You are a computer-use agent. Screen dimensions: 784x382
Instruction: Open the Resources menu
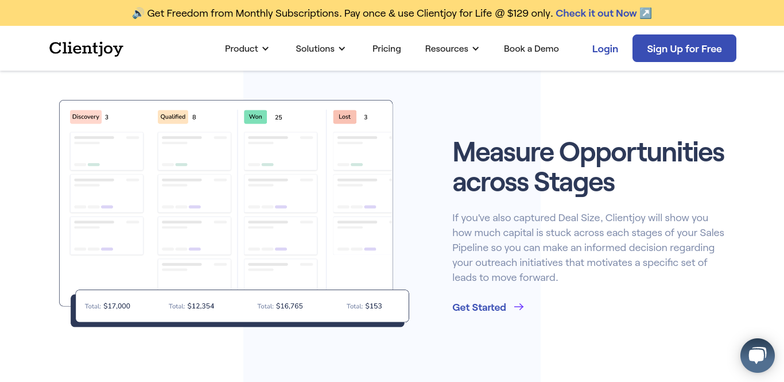[452, 49]
